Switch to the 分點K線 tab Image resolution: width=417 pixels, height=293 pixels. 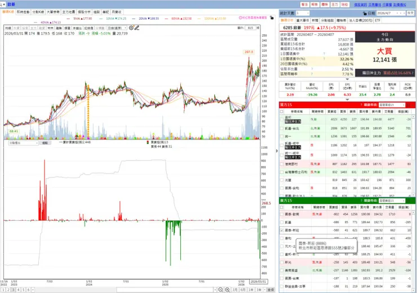tap(38, 12)
